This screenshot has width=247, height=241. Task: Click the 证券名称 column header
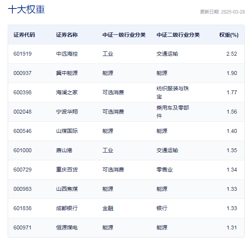point(67,35)
